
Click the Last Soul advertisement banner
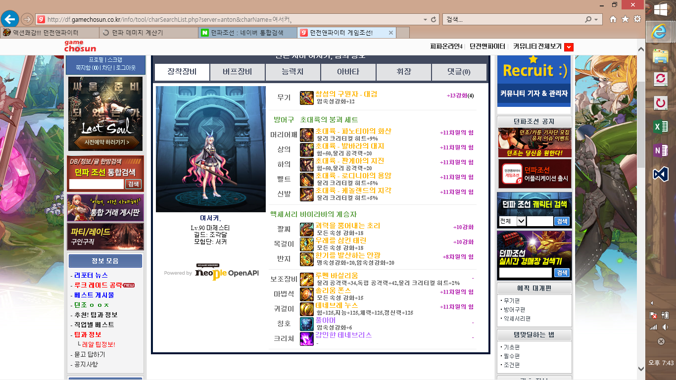click(105, 114)
